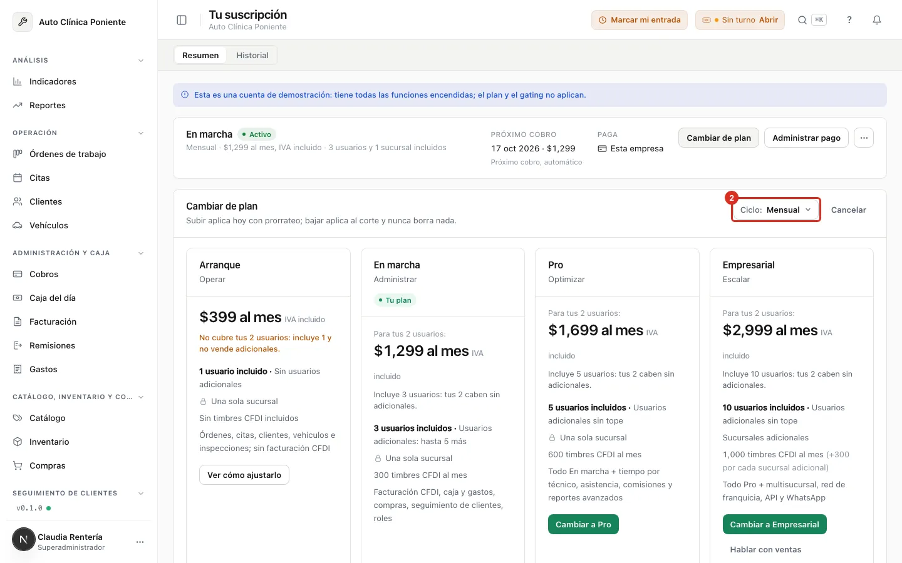Click Cambiar a Pro button
The height and width of the screenshot is (563, 902).
click(x=583, y=524)
